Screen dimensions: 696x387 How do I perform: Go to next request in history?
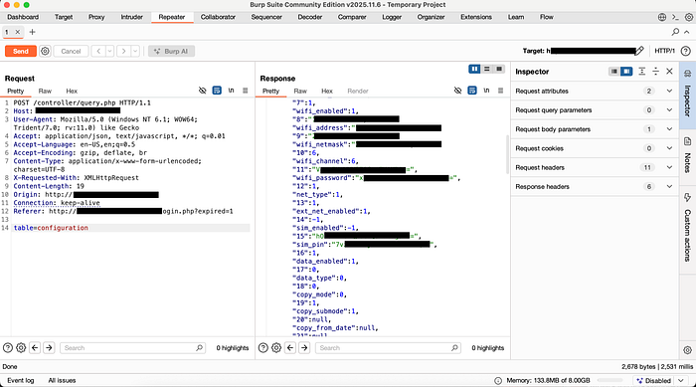click(x=124, y=51)
